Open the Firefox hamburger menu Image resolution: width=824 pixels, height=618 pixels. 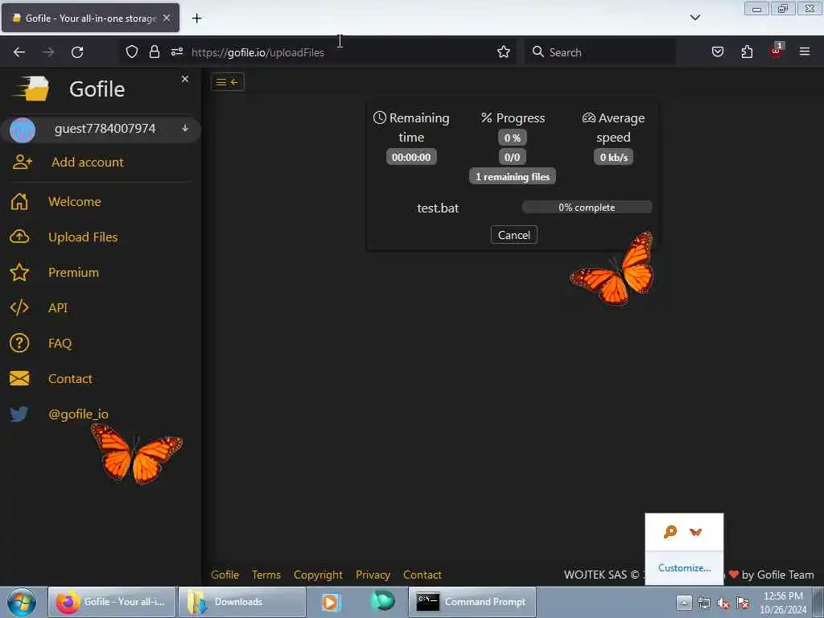tap(805, 51)
